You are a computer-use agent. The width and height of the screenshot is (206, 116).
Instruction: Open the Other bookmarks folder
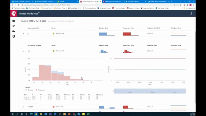click(x=189, y=8)
